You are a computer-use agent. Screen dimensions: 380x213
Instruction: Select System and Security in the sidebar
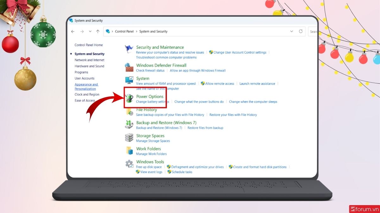(x=89, y=54)
